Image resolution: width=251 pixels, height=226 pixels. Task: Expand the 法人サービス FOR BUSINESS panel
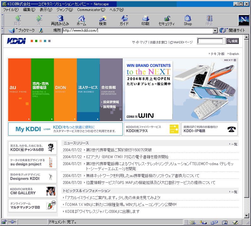[x=88, y=90]
